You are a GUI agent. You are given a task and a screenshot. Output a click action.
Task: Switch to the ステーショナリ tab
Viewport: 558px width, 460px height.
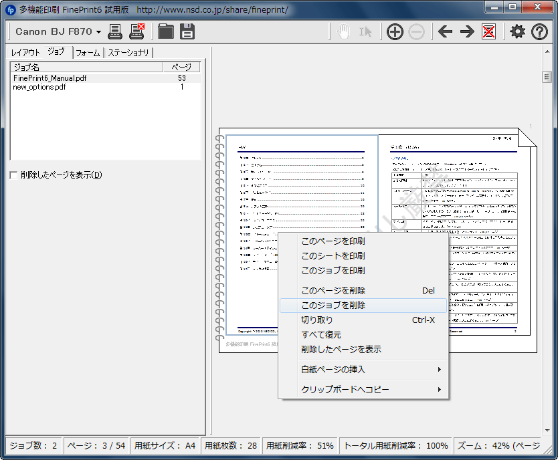[128, 53]
